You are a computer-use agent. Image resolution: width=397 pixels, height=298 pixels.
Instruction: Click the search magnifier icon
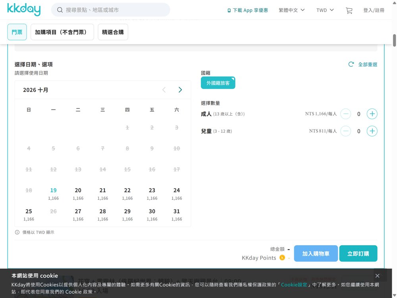[x=60, y=10]
